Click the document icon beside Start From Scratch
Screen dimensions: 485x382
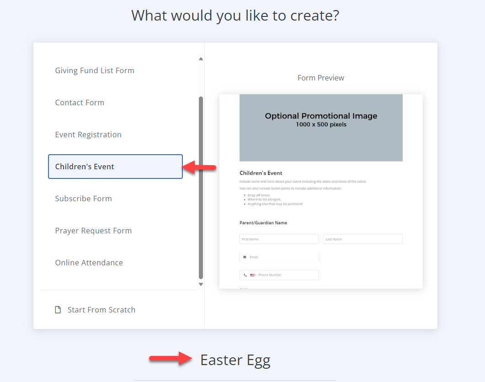click(58, 310)
